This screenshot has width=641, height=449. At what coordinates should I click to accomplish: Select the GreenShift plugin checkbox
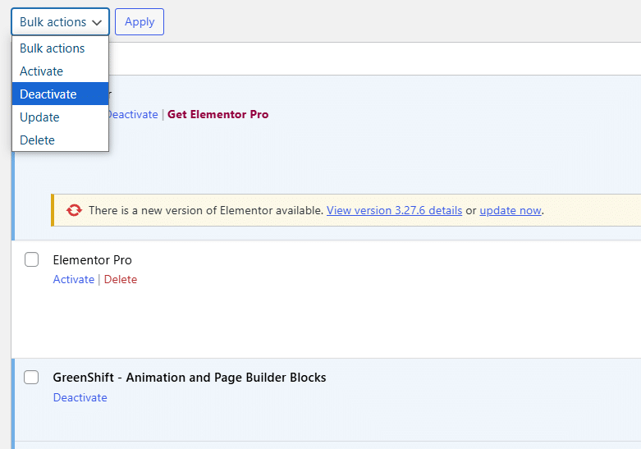(x=31, y=378)
